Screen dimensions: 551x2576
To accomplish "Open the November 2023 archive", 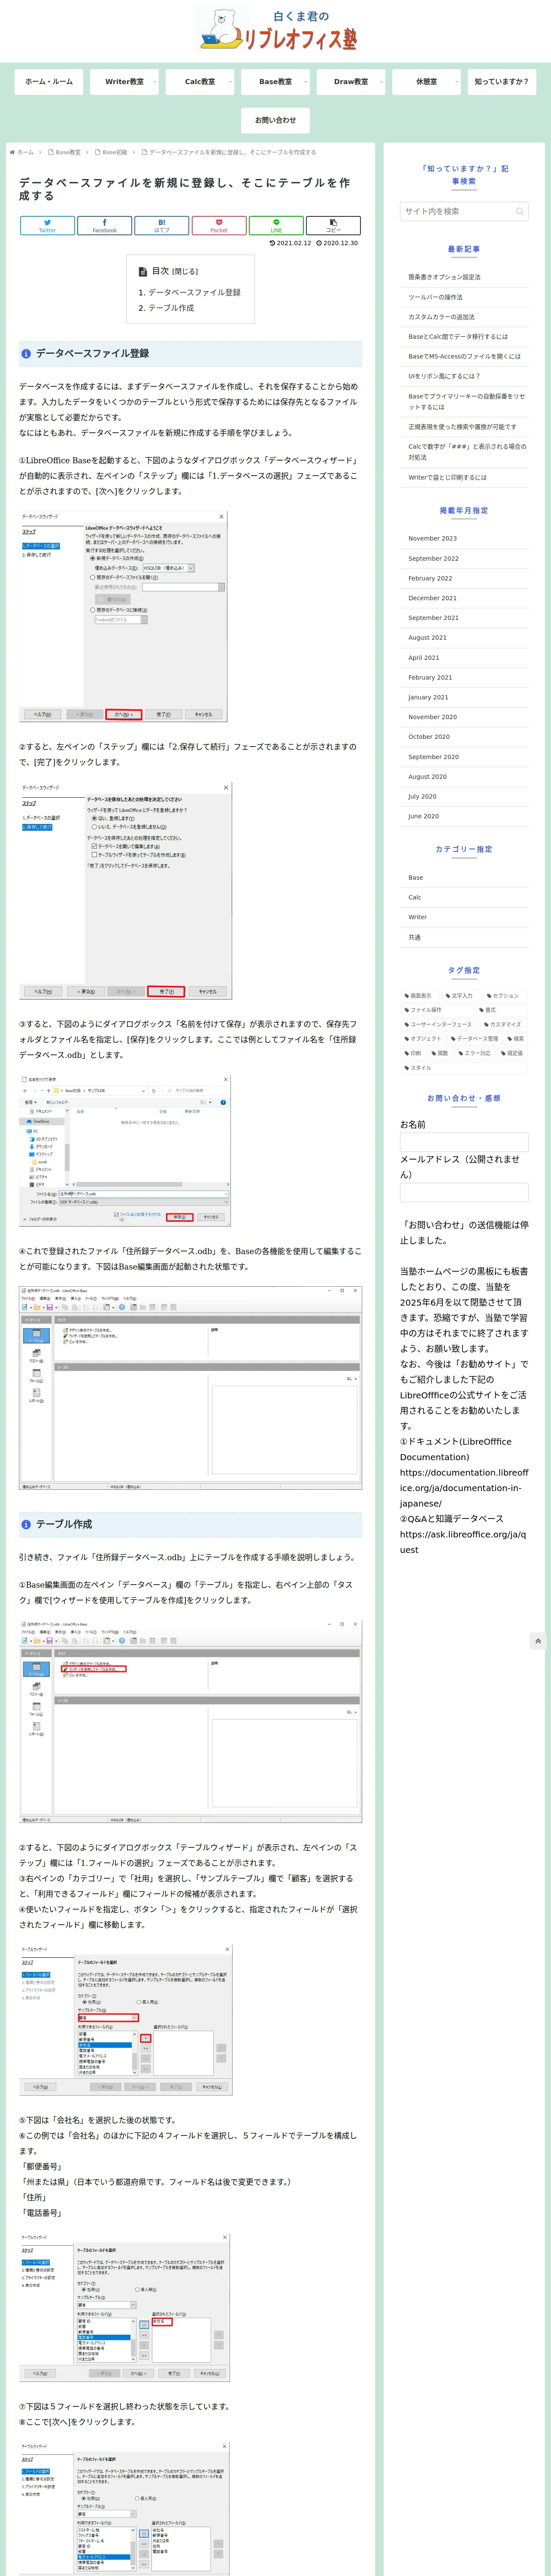I will [464, 538].
